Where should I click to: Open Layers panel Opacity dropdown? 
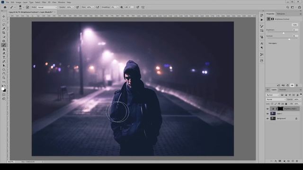[x=300, y=100]
